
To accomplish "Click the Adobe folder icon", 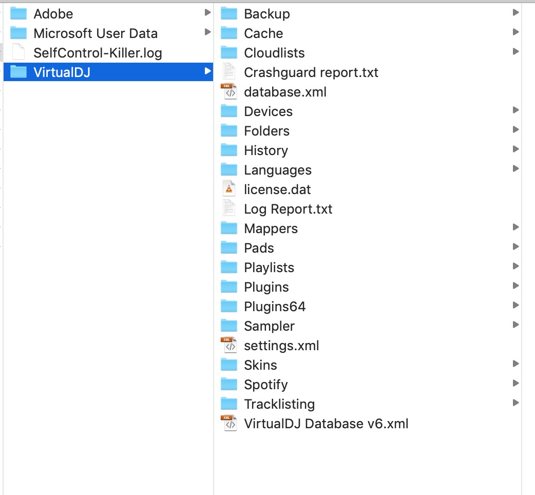I will coord(18,14).
